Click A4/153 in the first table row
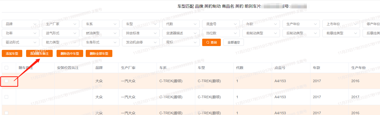The width and height of the screenshot is (380, 115). pyautogui.click(x=280, y=81)
